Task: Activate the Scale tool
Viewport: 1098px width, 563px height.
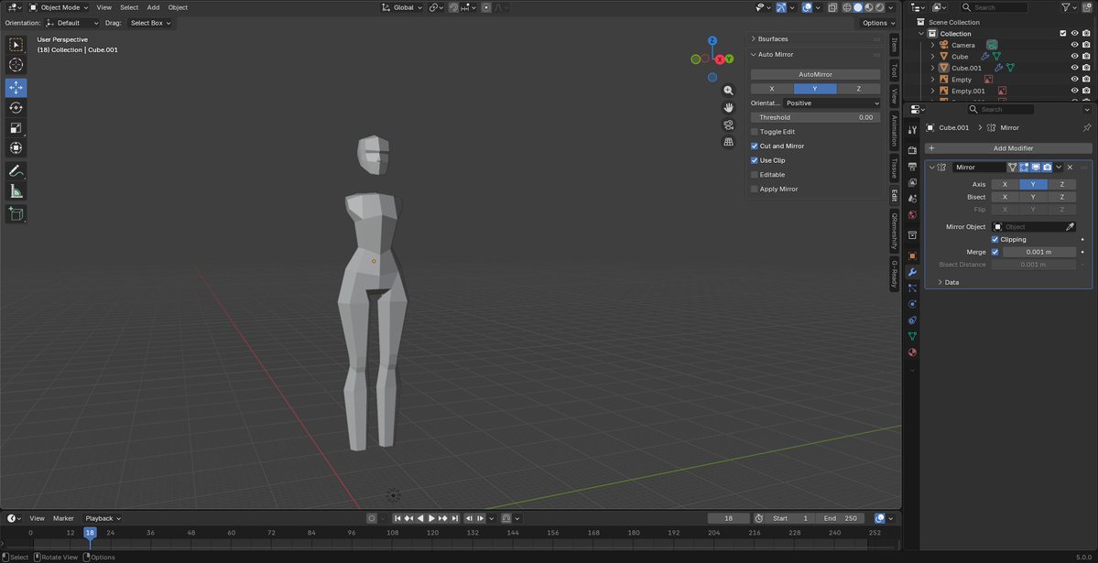Action: point(16,128)
